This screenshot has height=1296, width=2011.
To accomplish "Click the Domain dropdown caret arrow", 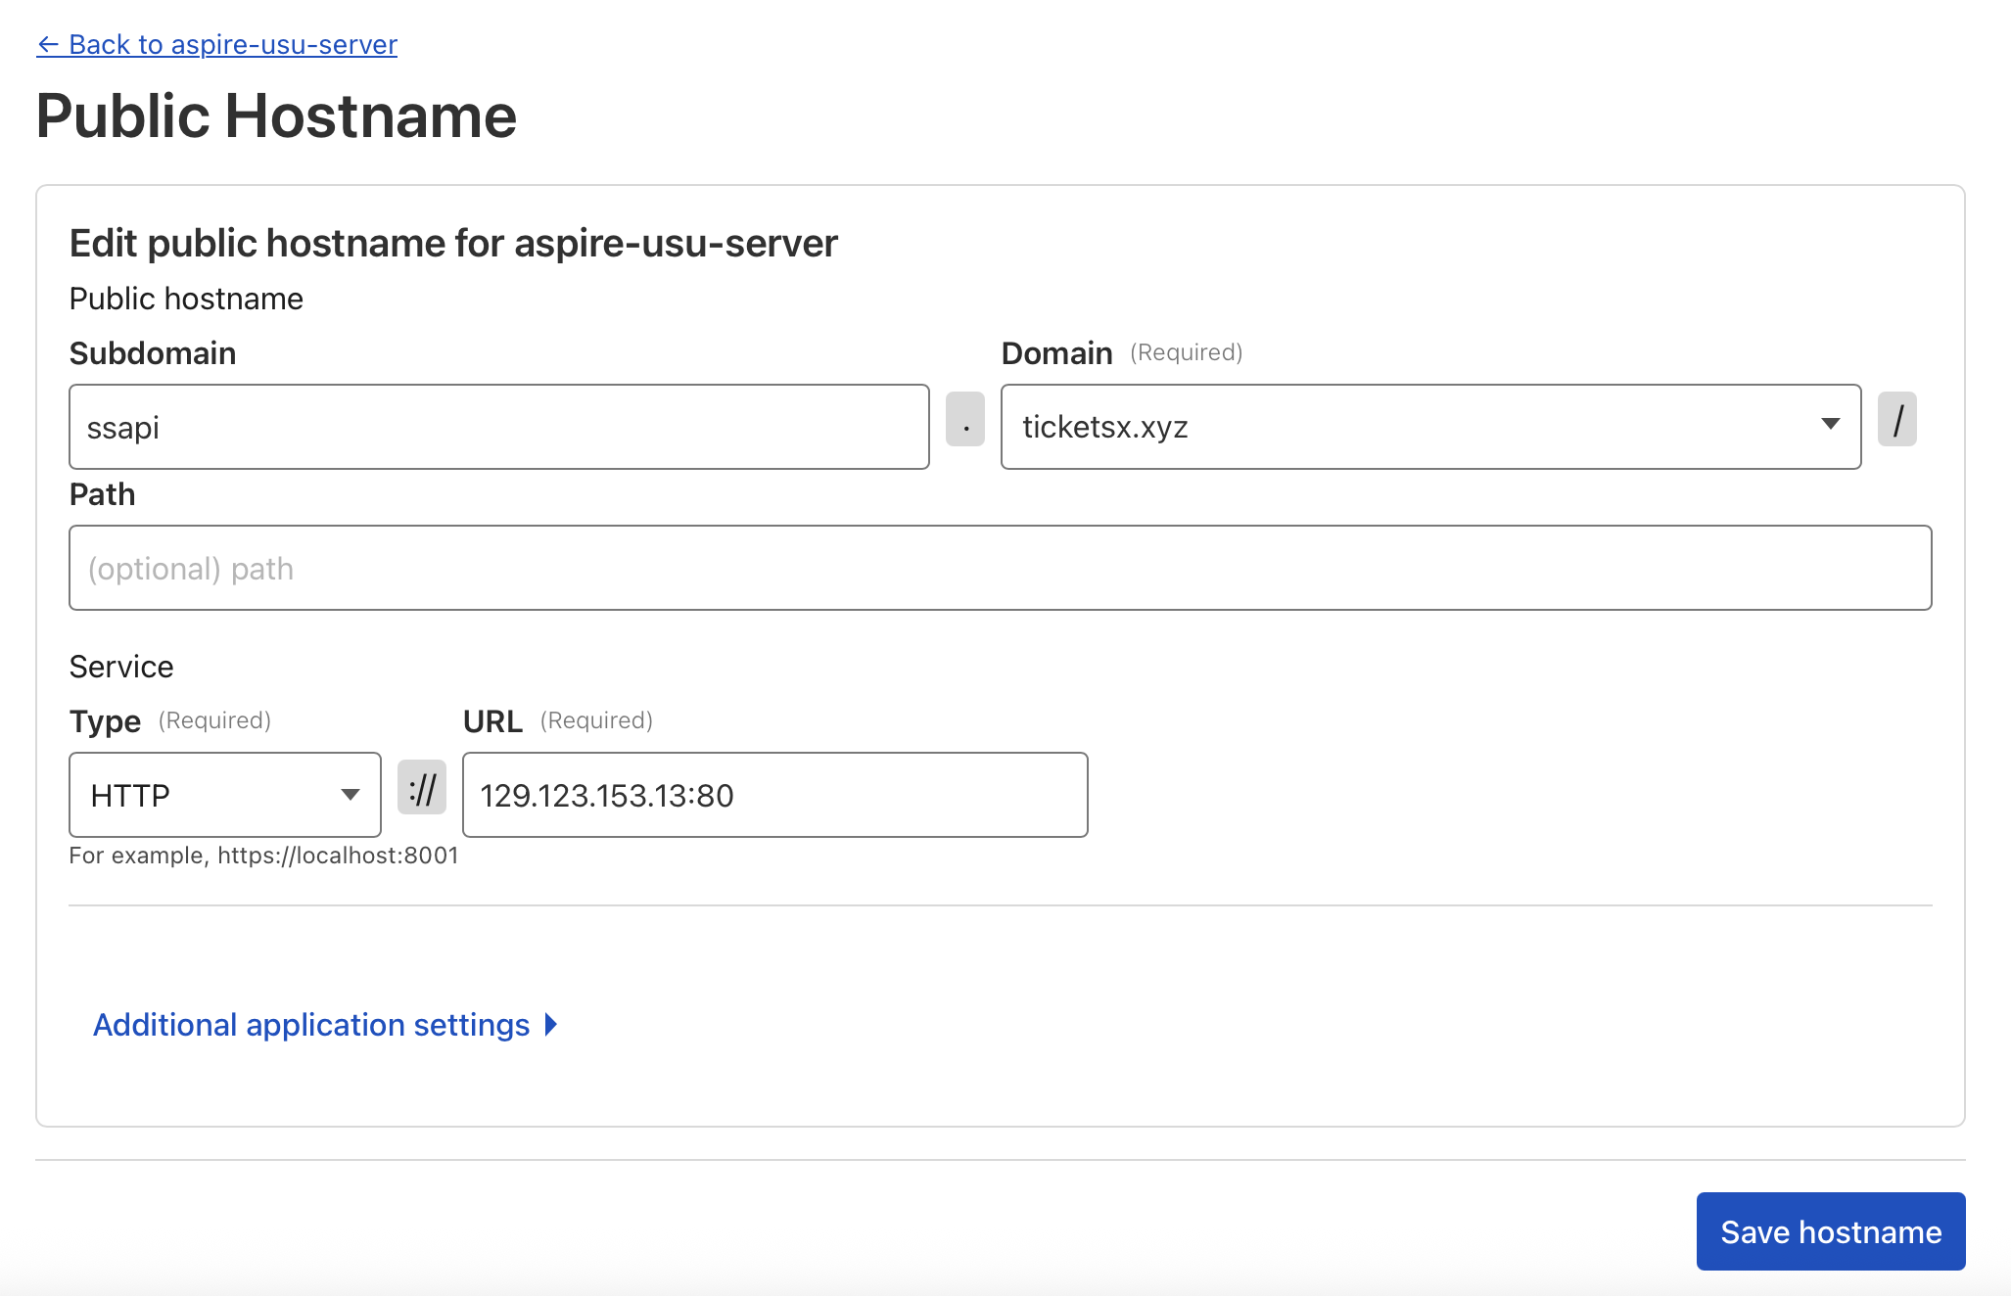I will pos(1830,424).
